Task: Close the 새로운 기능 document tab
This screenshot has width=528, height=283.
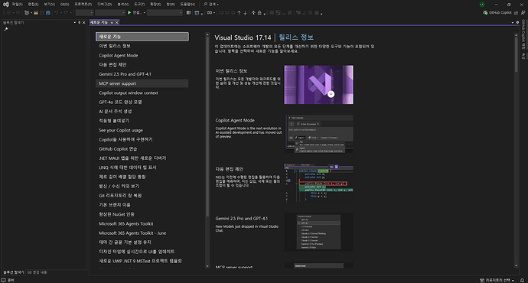Action: coord(117,22)
